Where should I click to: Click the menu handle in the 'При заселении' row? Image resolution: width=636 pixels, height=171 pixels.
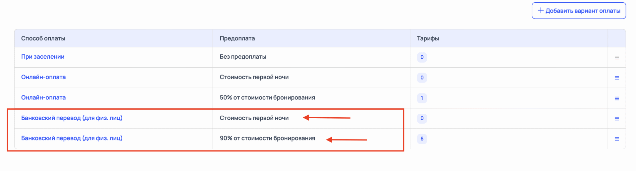point(617,57)
